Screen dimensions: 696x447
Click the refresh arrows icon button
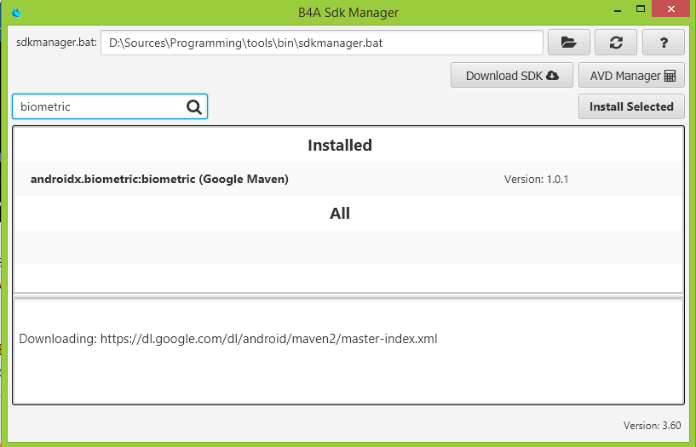(616, 43)
